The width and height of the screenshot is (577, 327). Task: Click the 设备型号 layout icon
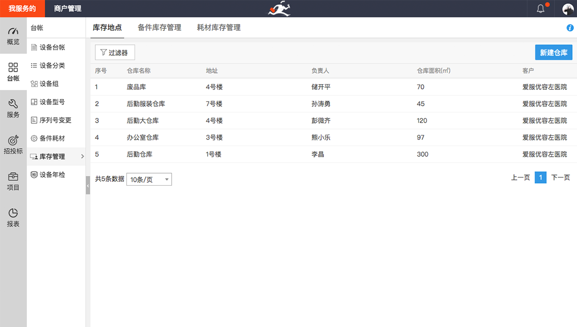tap(34, 102)
